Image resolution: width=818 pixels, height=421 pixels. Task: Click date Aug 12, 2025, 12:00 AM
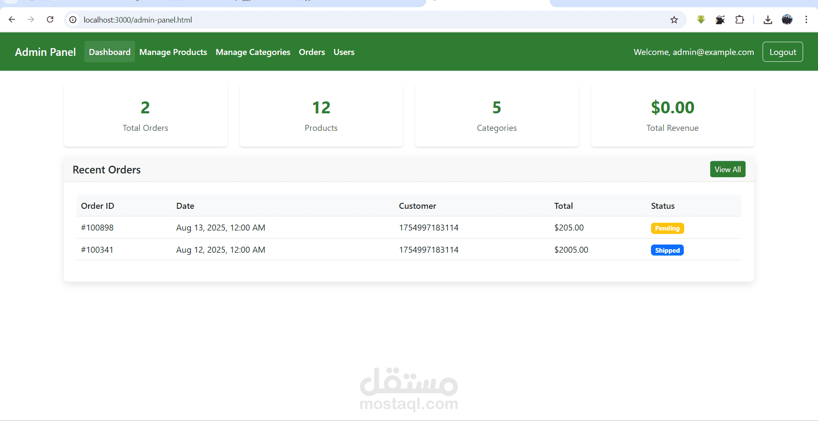pyautogui.click(x=221, y=250)
